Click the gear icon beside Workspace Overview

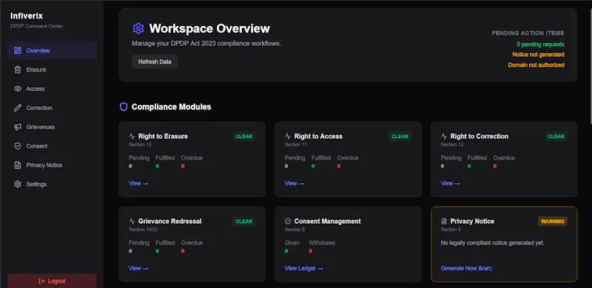pyautogui.click(x=138, y=28)
